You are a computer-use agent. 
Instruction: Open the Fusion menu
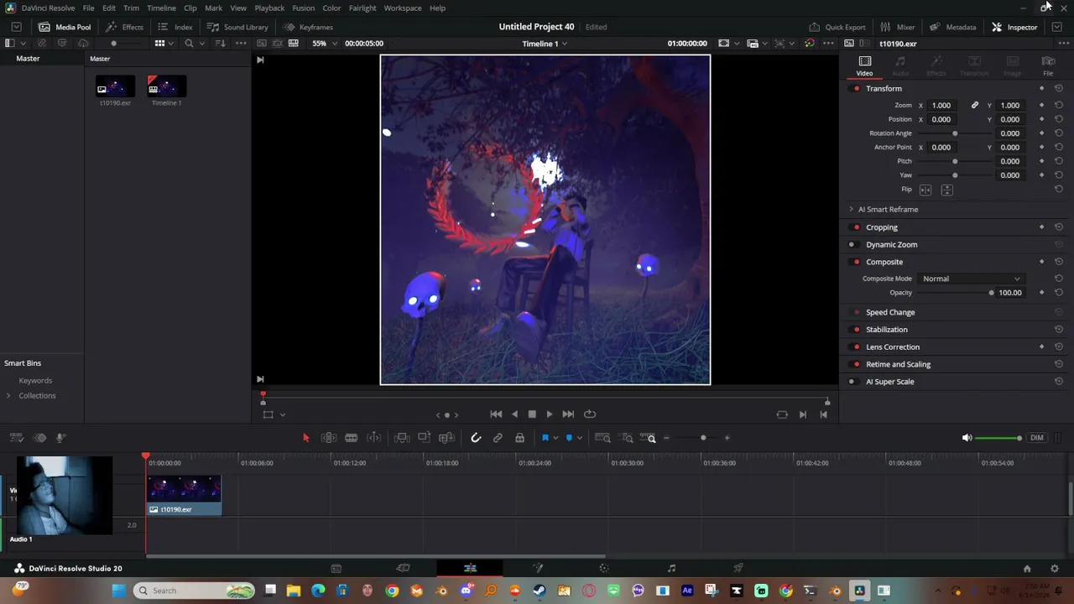pos(304,8)
